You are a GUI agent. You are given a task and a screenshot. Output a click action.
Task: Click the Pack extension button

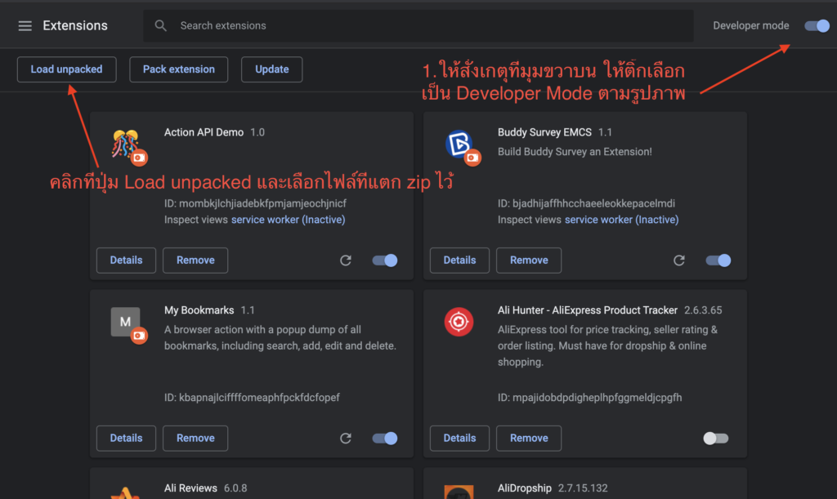(x=179, y=69)
